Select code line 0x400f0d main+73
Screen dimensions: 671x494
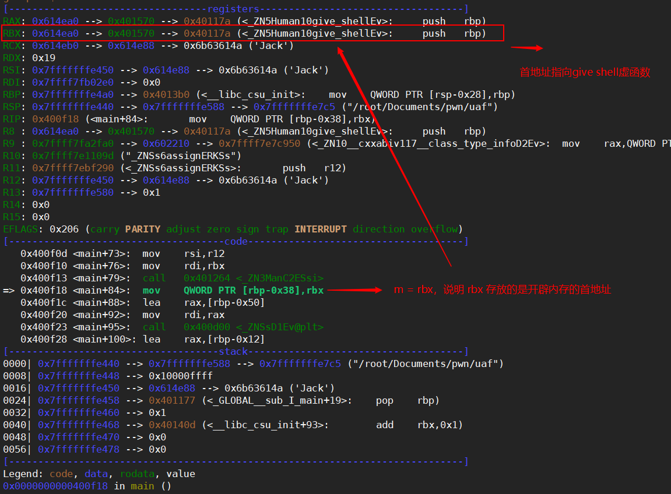point(122,254)
